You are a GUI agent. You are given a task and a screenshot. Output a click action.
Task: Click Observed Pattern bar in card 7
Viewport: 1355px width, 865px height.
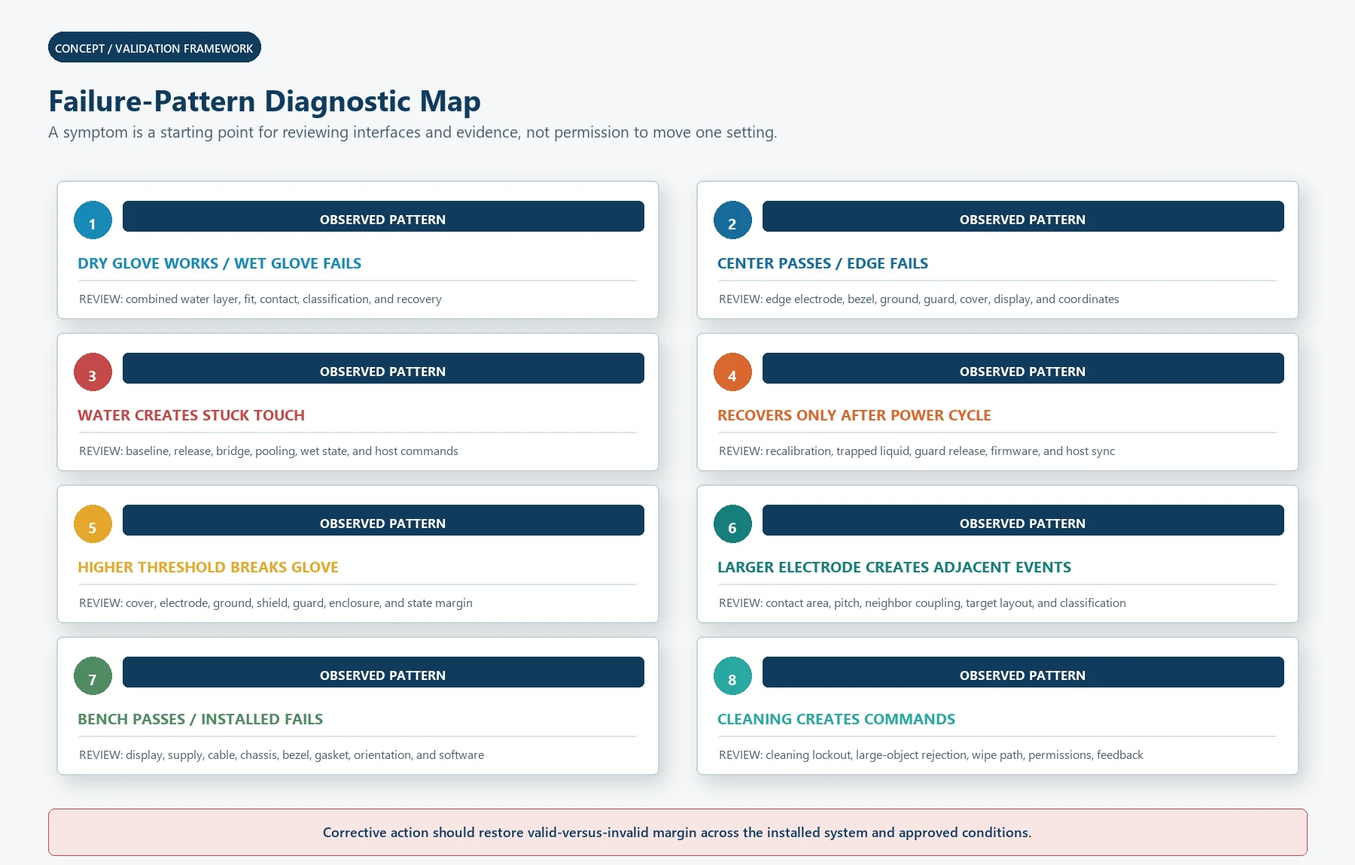[383, 672]
